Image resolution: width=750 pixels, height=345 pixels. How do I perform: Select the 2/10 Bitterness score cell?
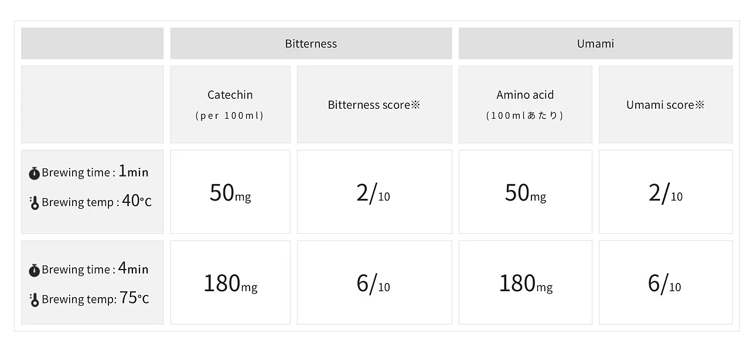click(374, 192)
